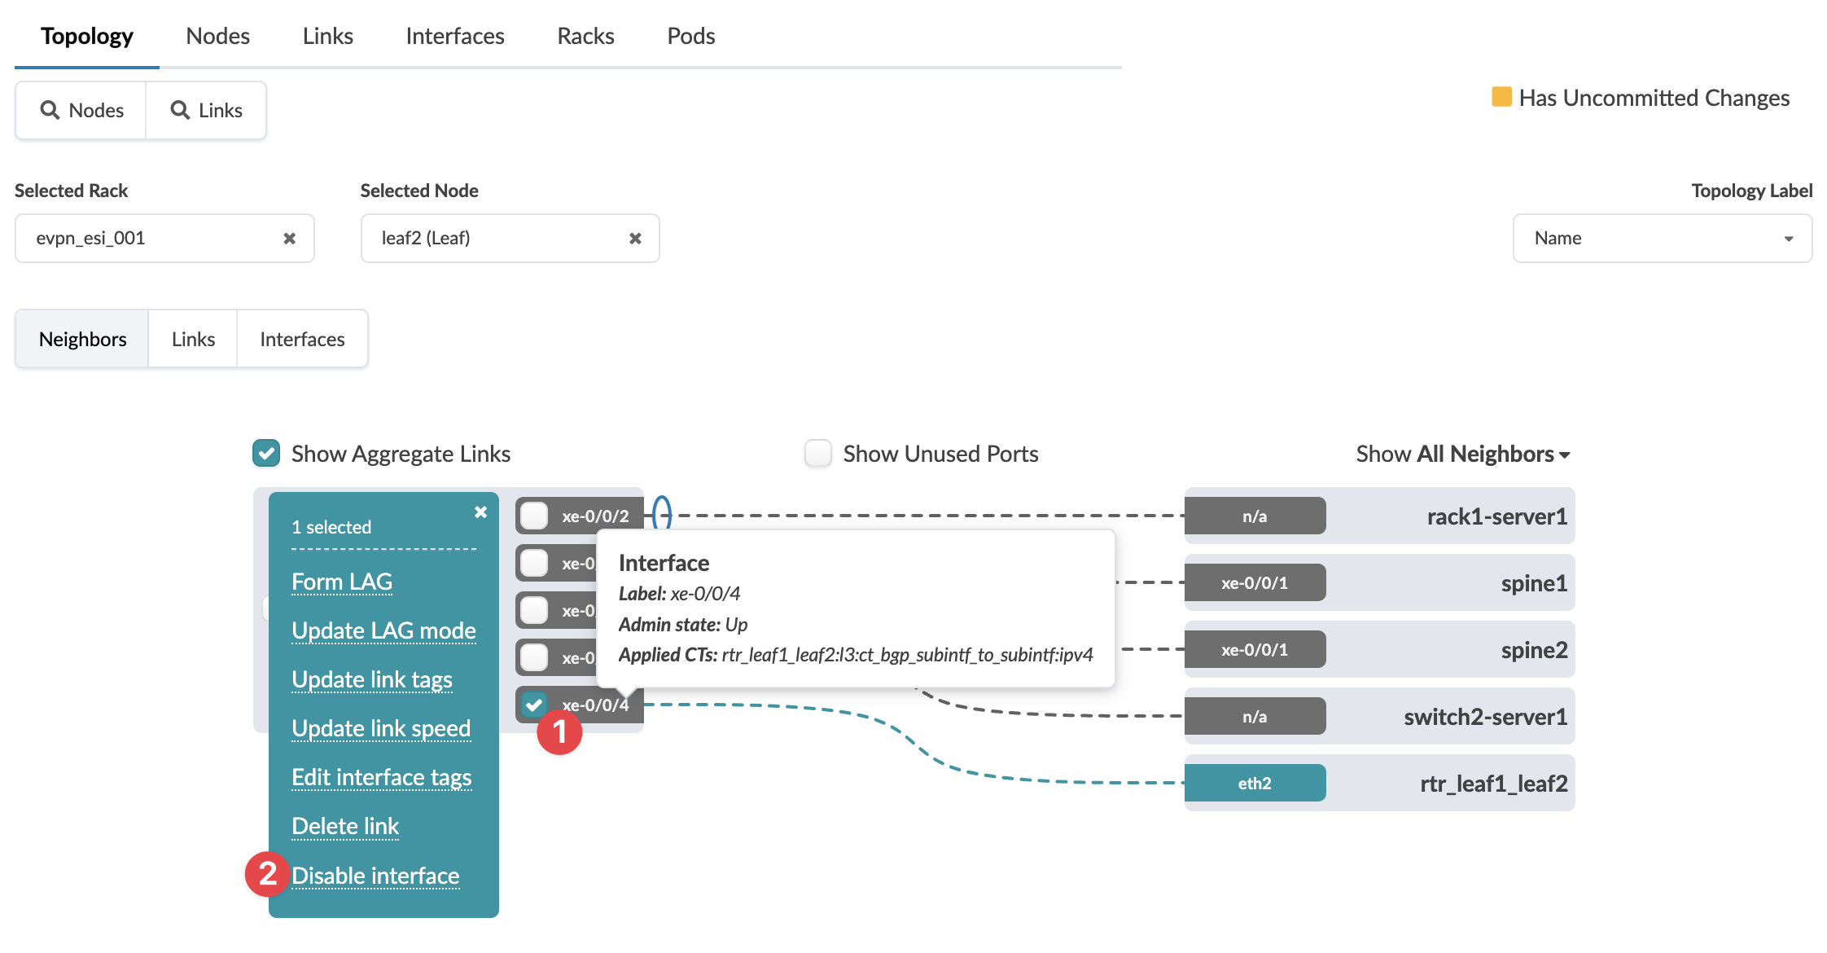The width and height of the screenshot is (1827, 953).
Task: Click the Nodes search magnifier icon
Action: (x=50, y=110)
